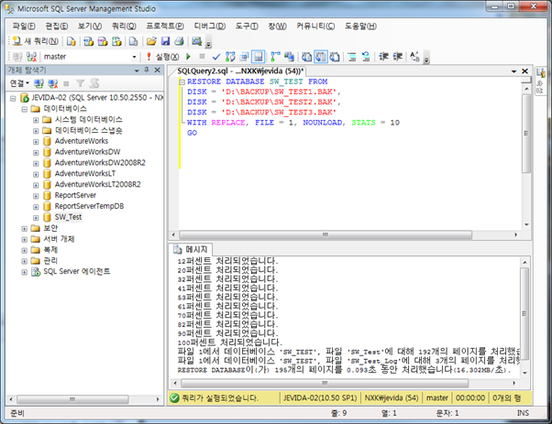Select Results to Text option
The image size is (552, 424).
(x=306, y=57)
